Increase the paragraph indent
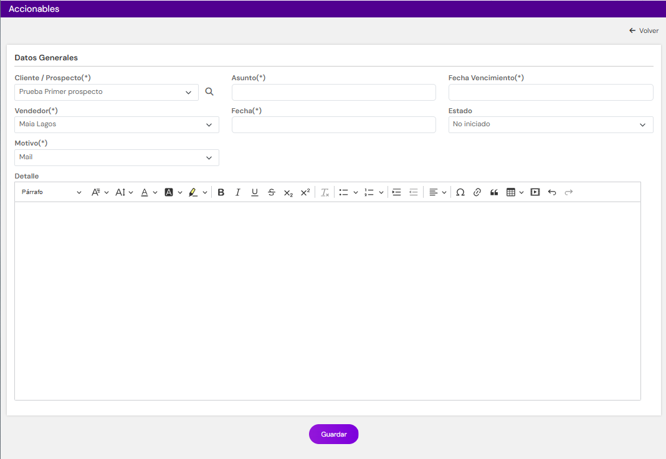Viewport: 666px width, 459px height. [396, 192]
